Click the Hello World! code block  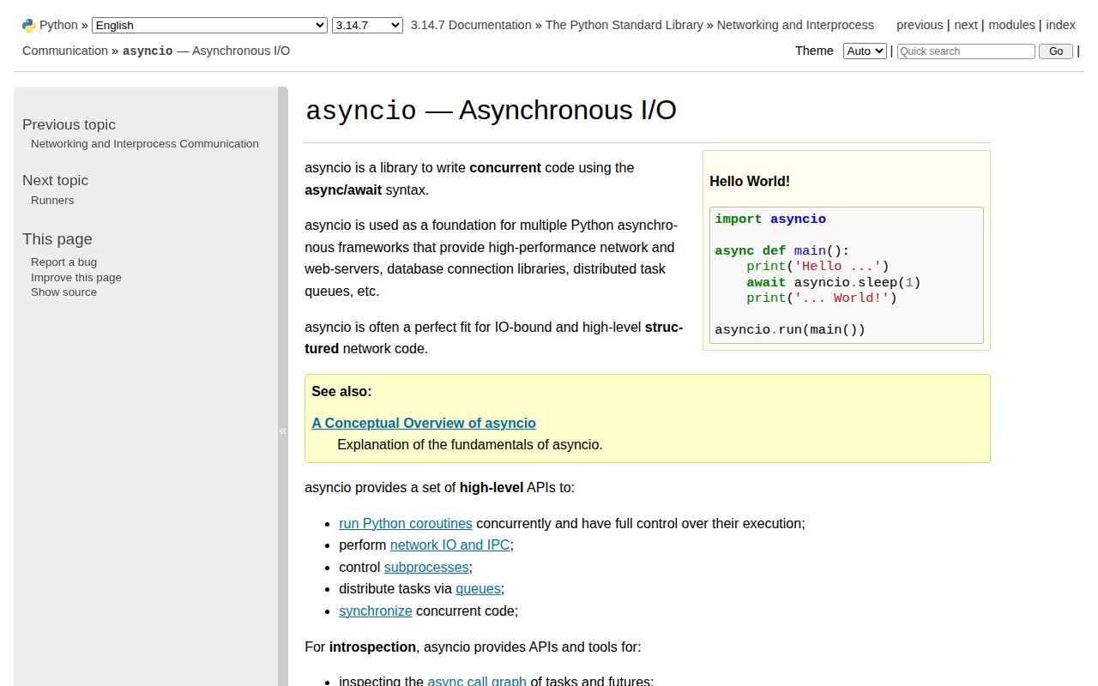pos(847,274)
